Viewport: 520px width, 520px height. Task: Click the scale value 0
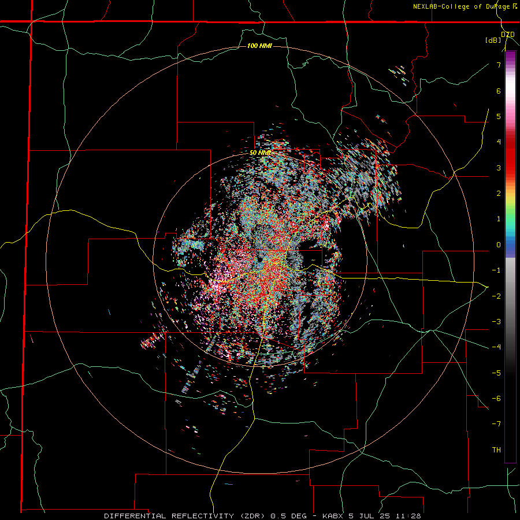[499, 245]
